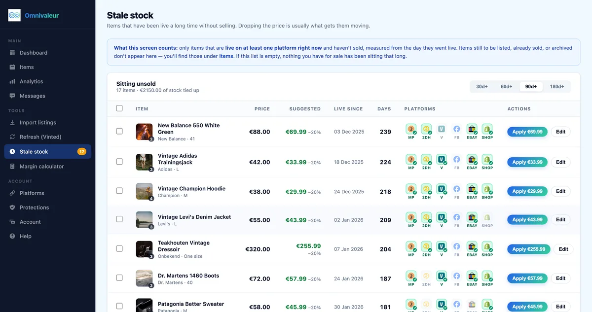Click Vinted V icon for Dr. Martens Boots

(x=442, y=276)
